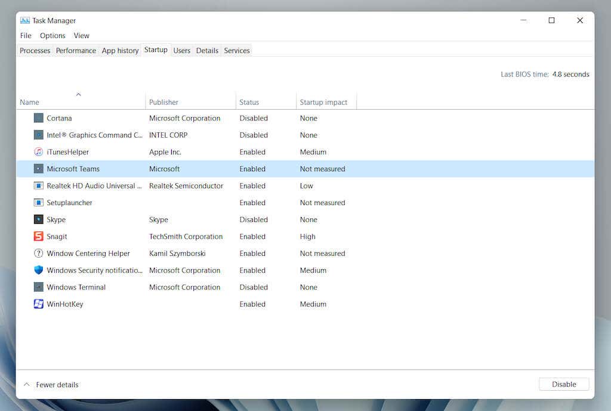Collapse view with Fewer details chevron
This screenshot has width=611, height=411.
tap(26, 385)
